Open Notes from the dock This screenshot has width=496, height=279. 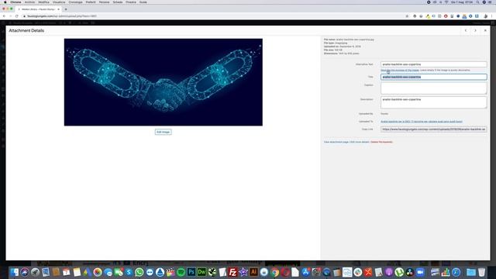coord(77,272)
